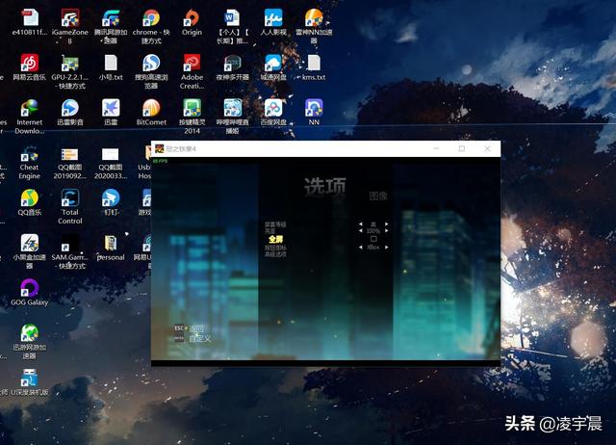Image resolution: width=616 pixels, height=445 pixels.
Task: Decrease brightness with left arrow beside 100%
Action: [361, 231]
